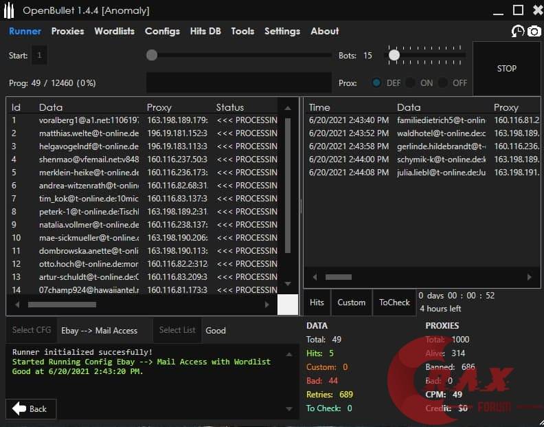Click the OpenBullet bullets logo in title bar
Viewport: 544px width, 427px height.
[10, 10]
